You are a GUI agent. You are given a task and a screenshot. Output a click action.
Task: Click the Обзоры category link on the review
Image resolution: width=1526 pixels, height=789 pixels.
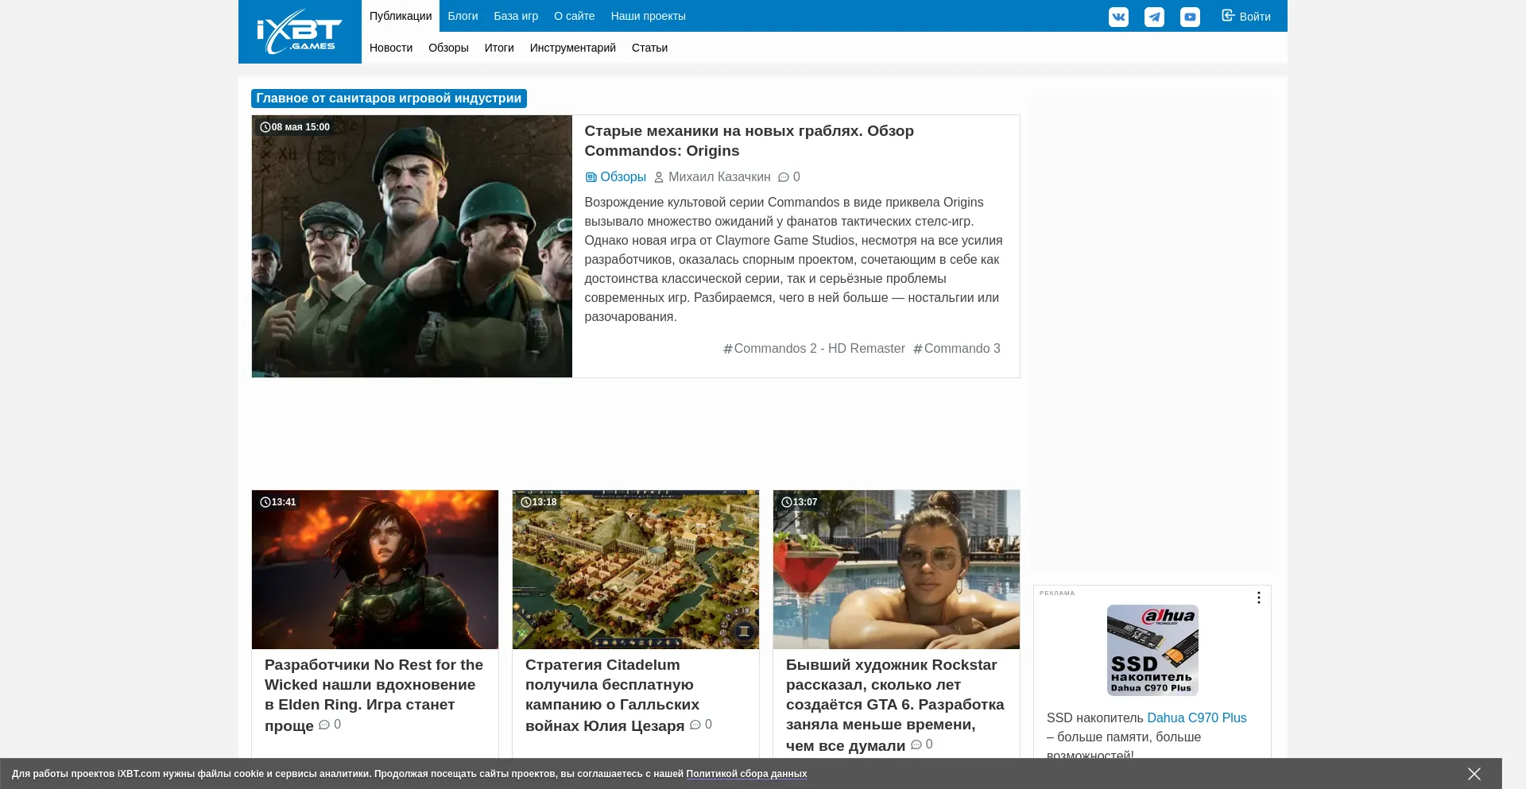[623, 177]
